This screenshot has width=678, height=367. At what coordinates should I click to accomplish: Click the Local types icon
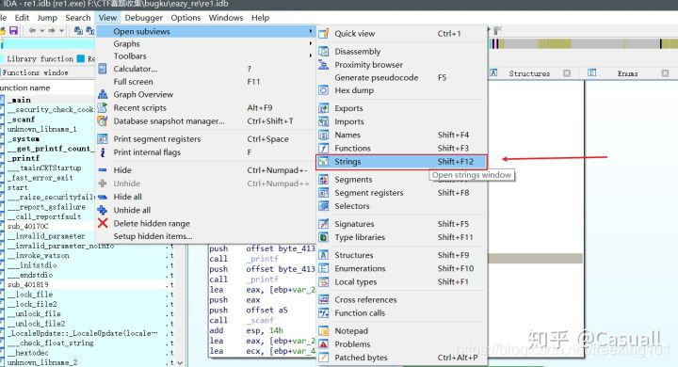click(323, 282)
